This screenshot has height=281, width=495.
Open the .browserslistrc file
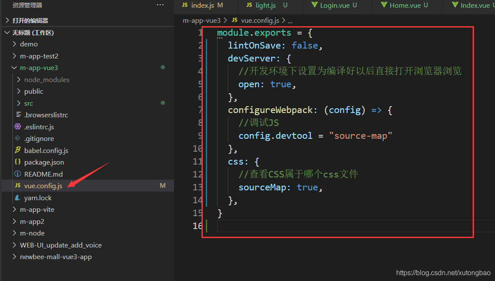(46, 115)
